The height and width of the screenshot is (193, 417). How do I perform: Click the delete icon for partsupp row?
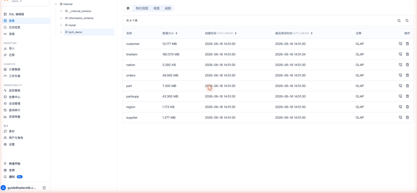[407, 96]
